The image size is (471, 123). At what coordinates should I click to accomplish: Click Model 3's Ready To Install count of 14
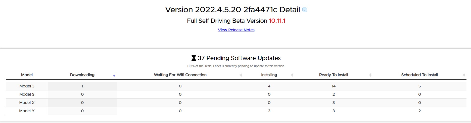(334, 86)
